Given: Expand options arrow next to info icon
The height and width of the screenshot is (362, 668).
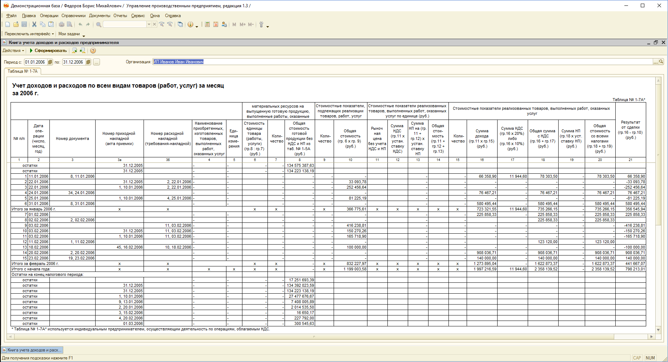Looking at the screenshot, I should pyautogui.click(x=197, y=26).
